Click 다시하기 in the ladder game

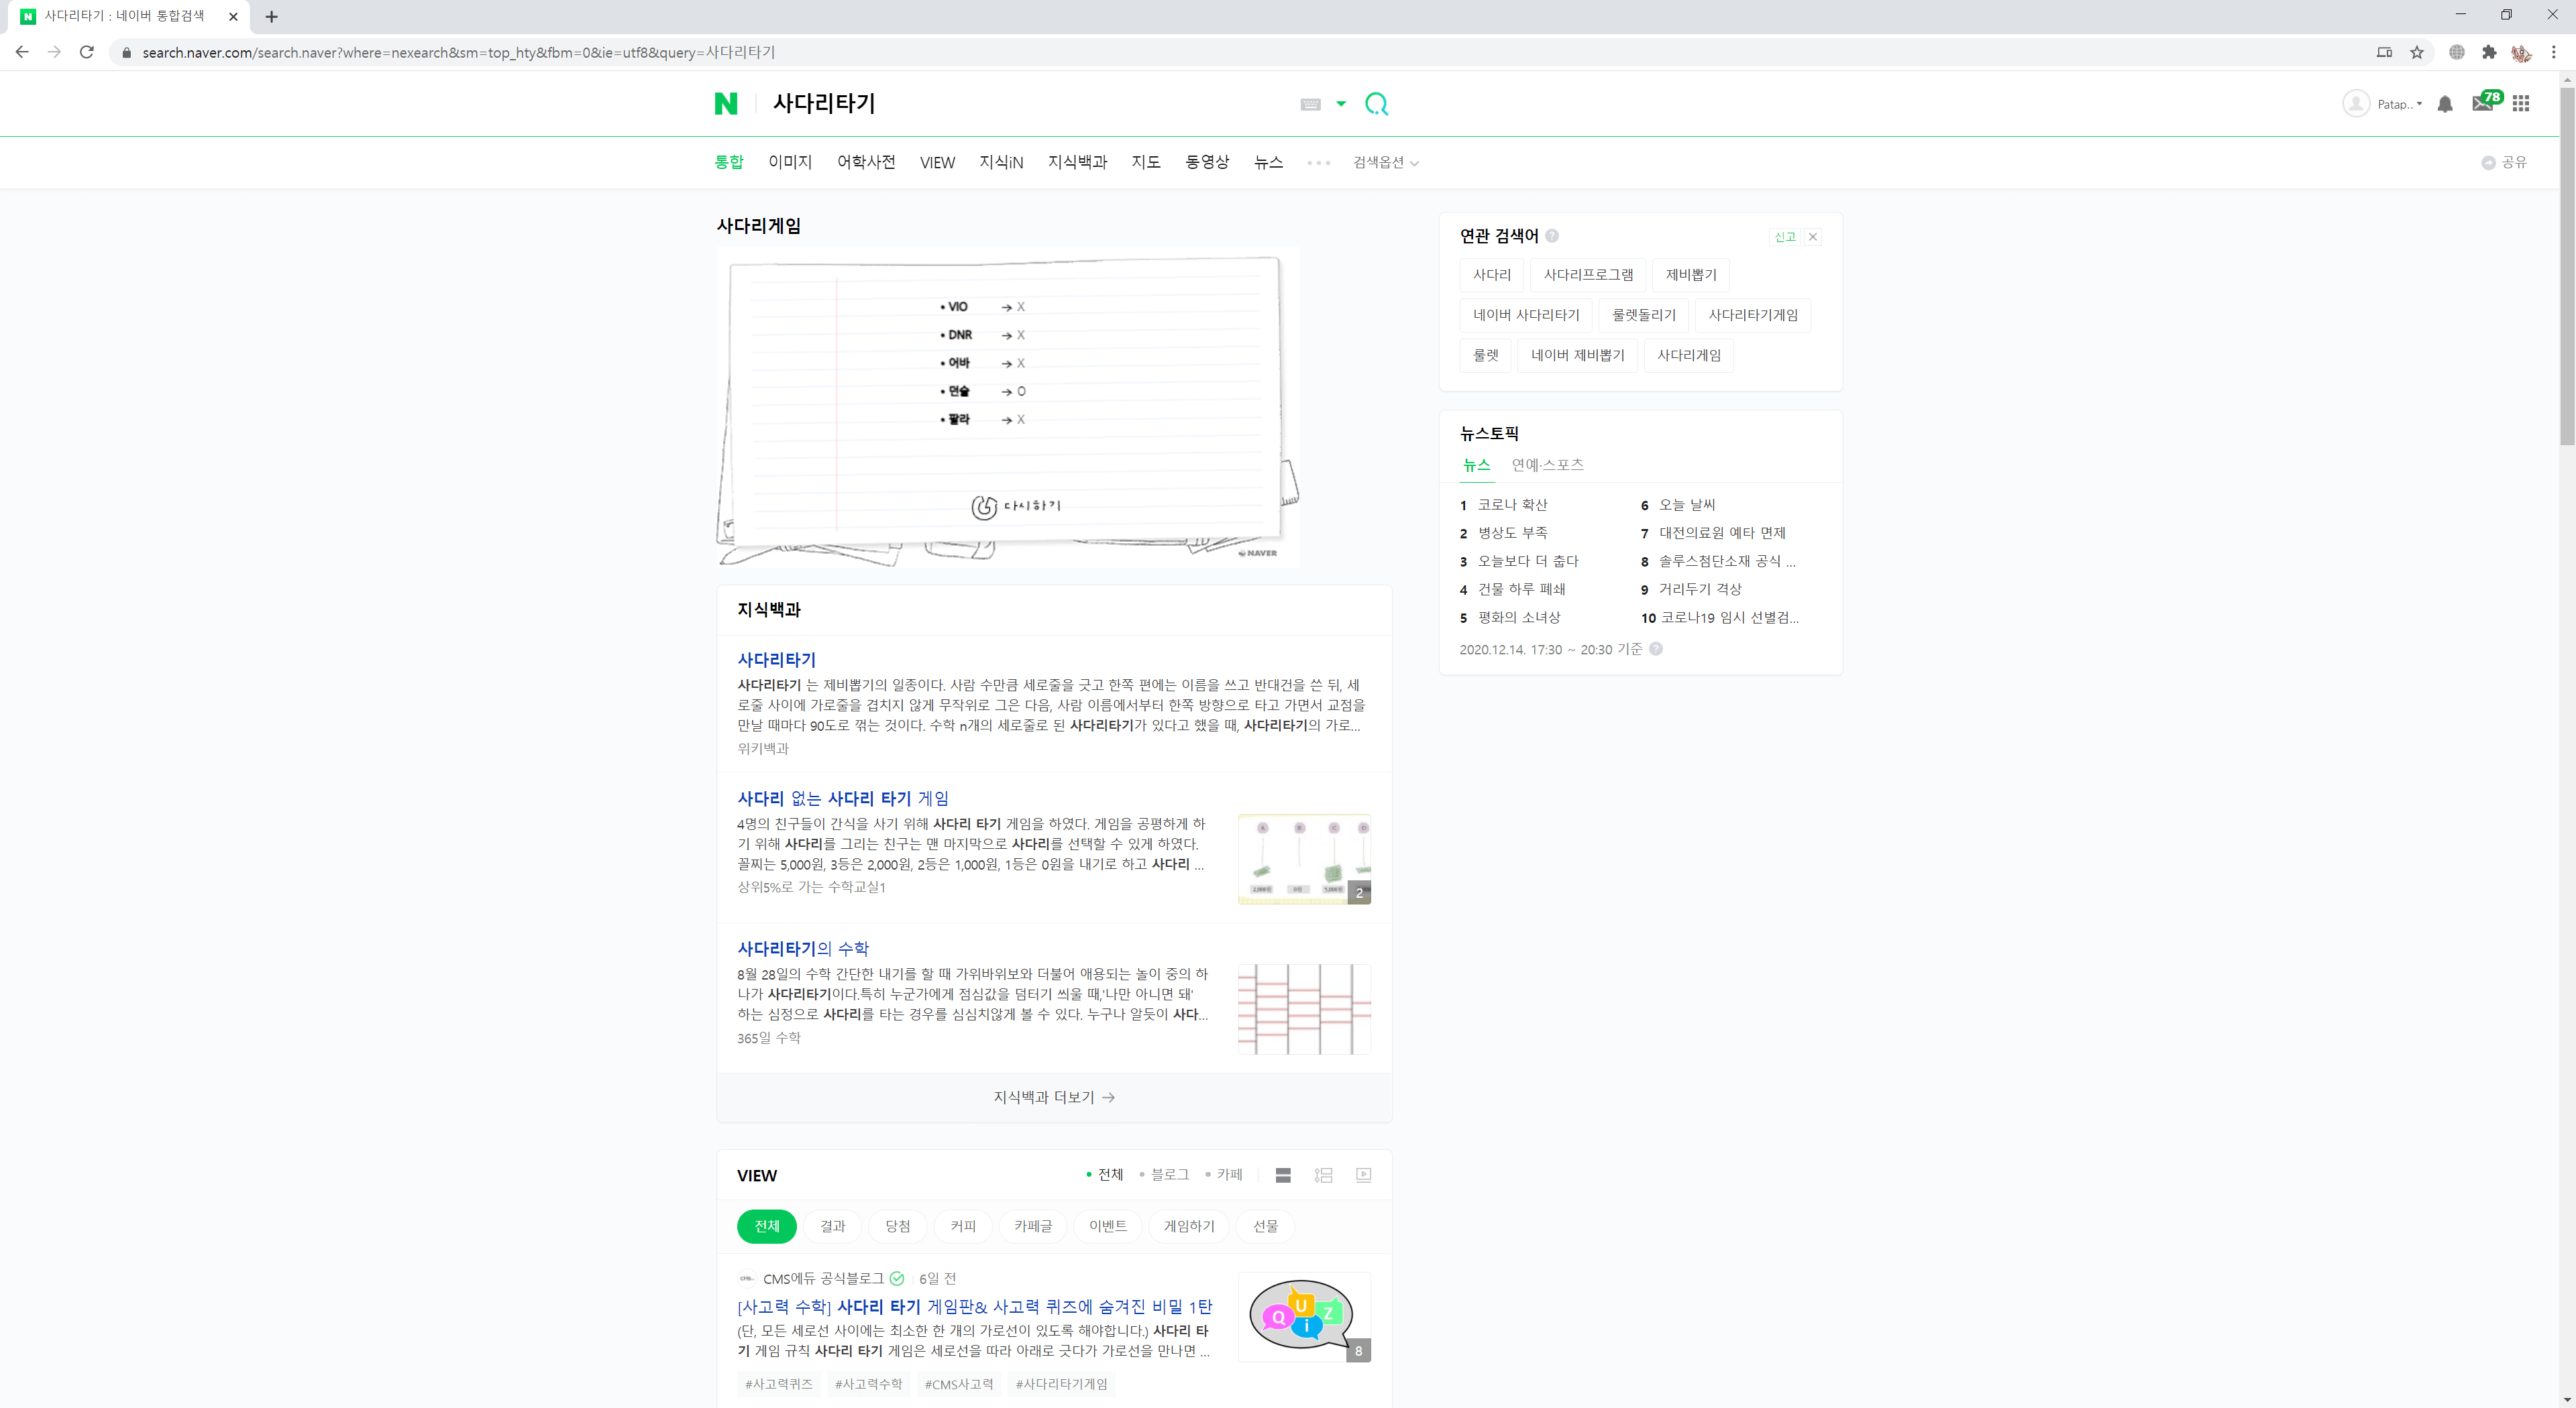click(1016, 507)
